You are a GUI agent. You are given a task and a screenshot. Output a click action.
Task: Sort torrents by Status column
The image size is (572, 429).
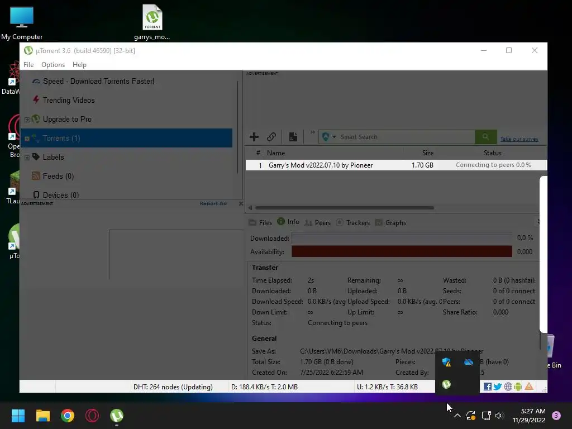click(492, 153)
